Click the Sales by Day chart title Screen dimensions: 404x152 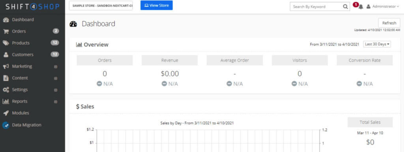tap(197, 123)
